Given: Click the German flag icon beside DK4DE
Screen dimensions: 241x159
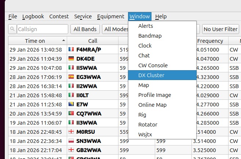Looking at the screenshot, I should click(x=71, y=58).
